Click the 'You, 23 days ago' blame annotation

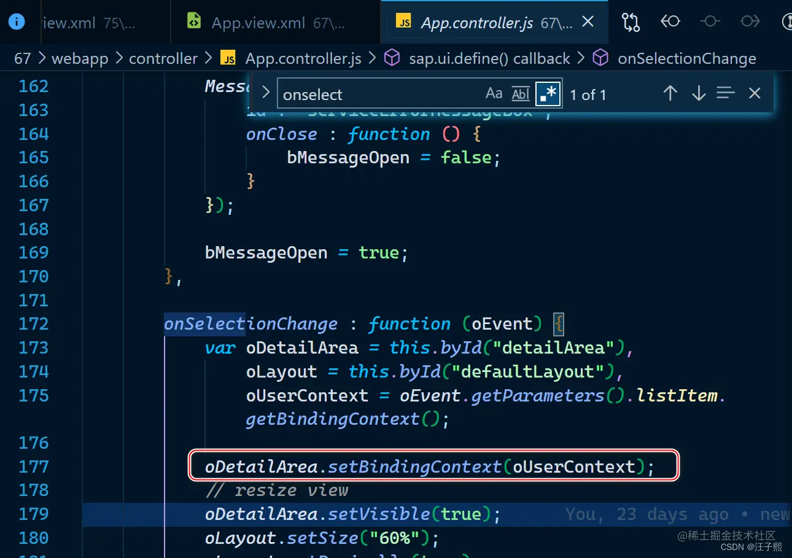tap(647, 514)
